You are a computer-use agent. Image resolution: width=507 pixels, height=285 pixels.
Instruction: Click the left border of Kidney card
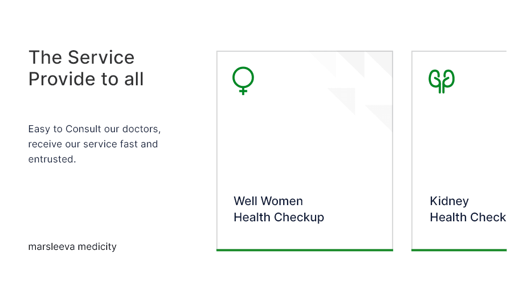pos(412,151)
